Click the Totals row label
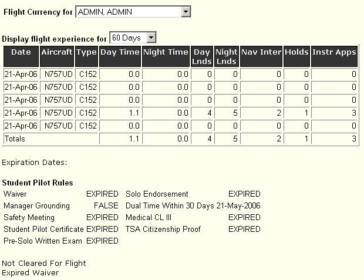Viewport: 364px width, 280px height. 15,139
